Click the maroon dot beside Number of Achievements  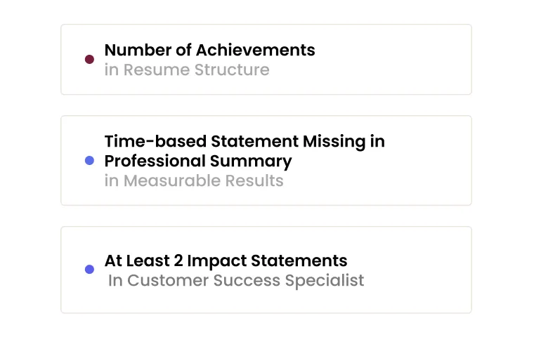tap(89, 60)
